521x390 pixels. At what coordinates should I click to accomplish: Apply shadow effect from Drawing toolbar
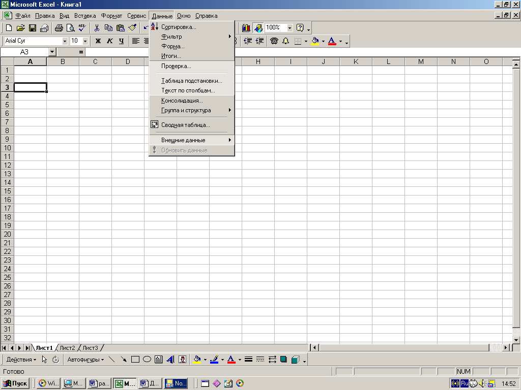(x=284, y=360)
